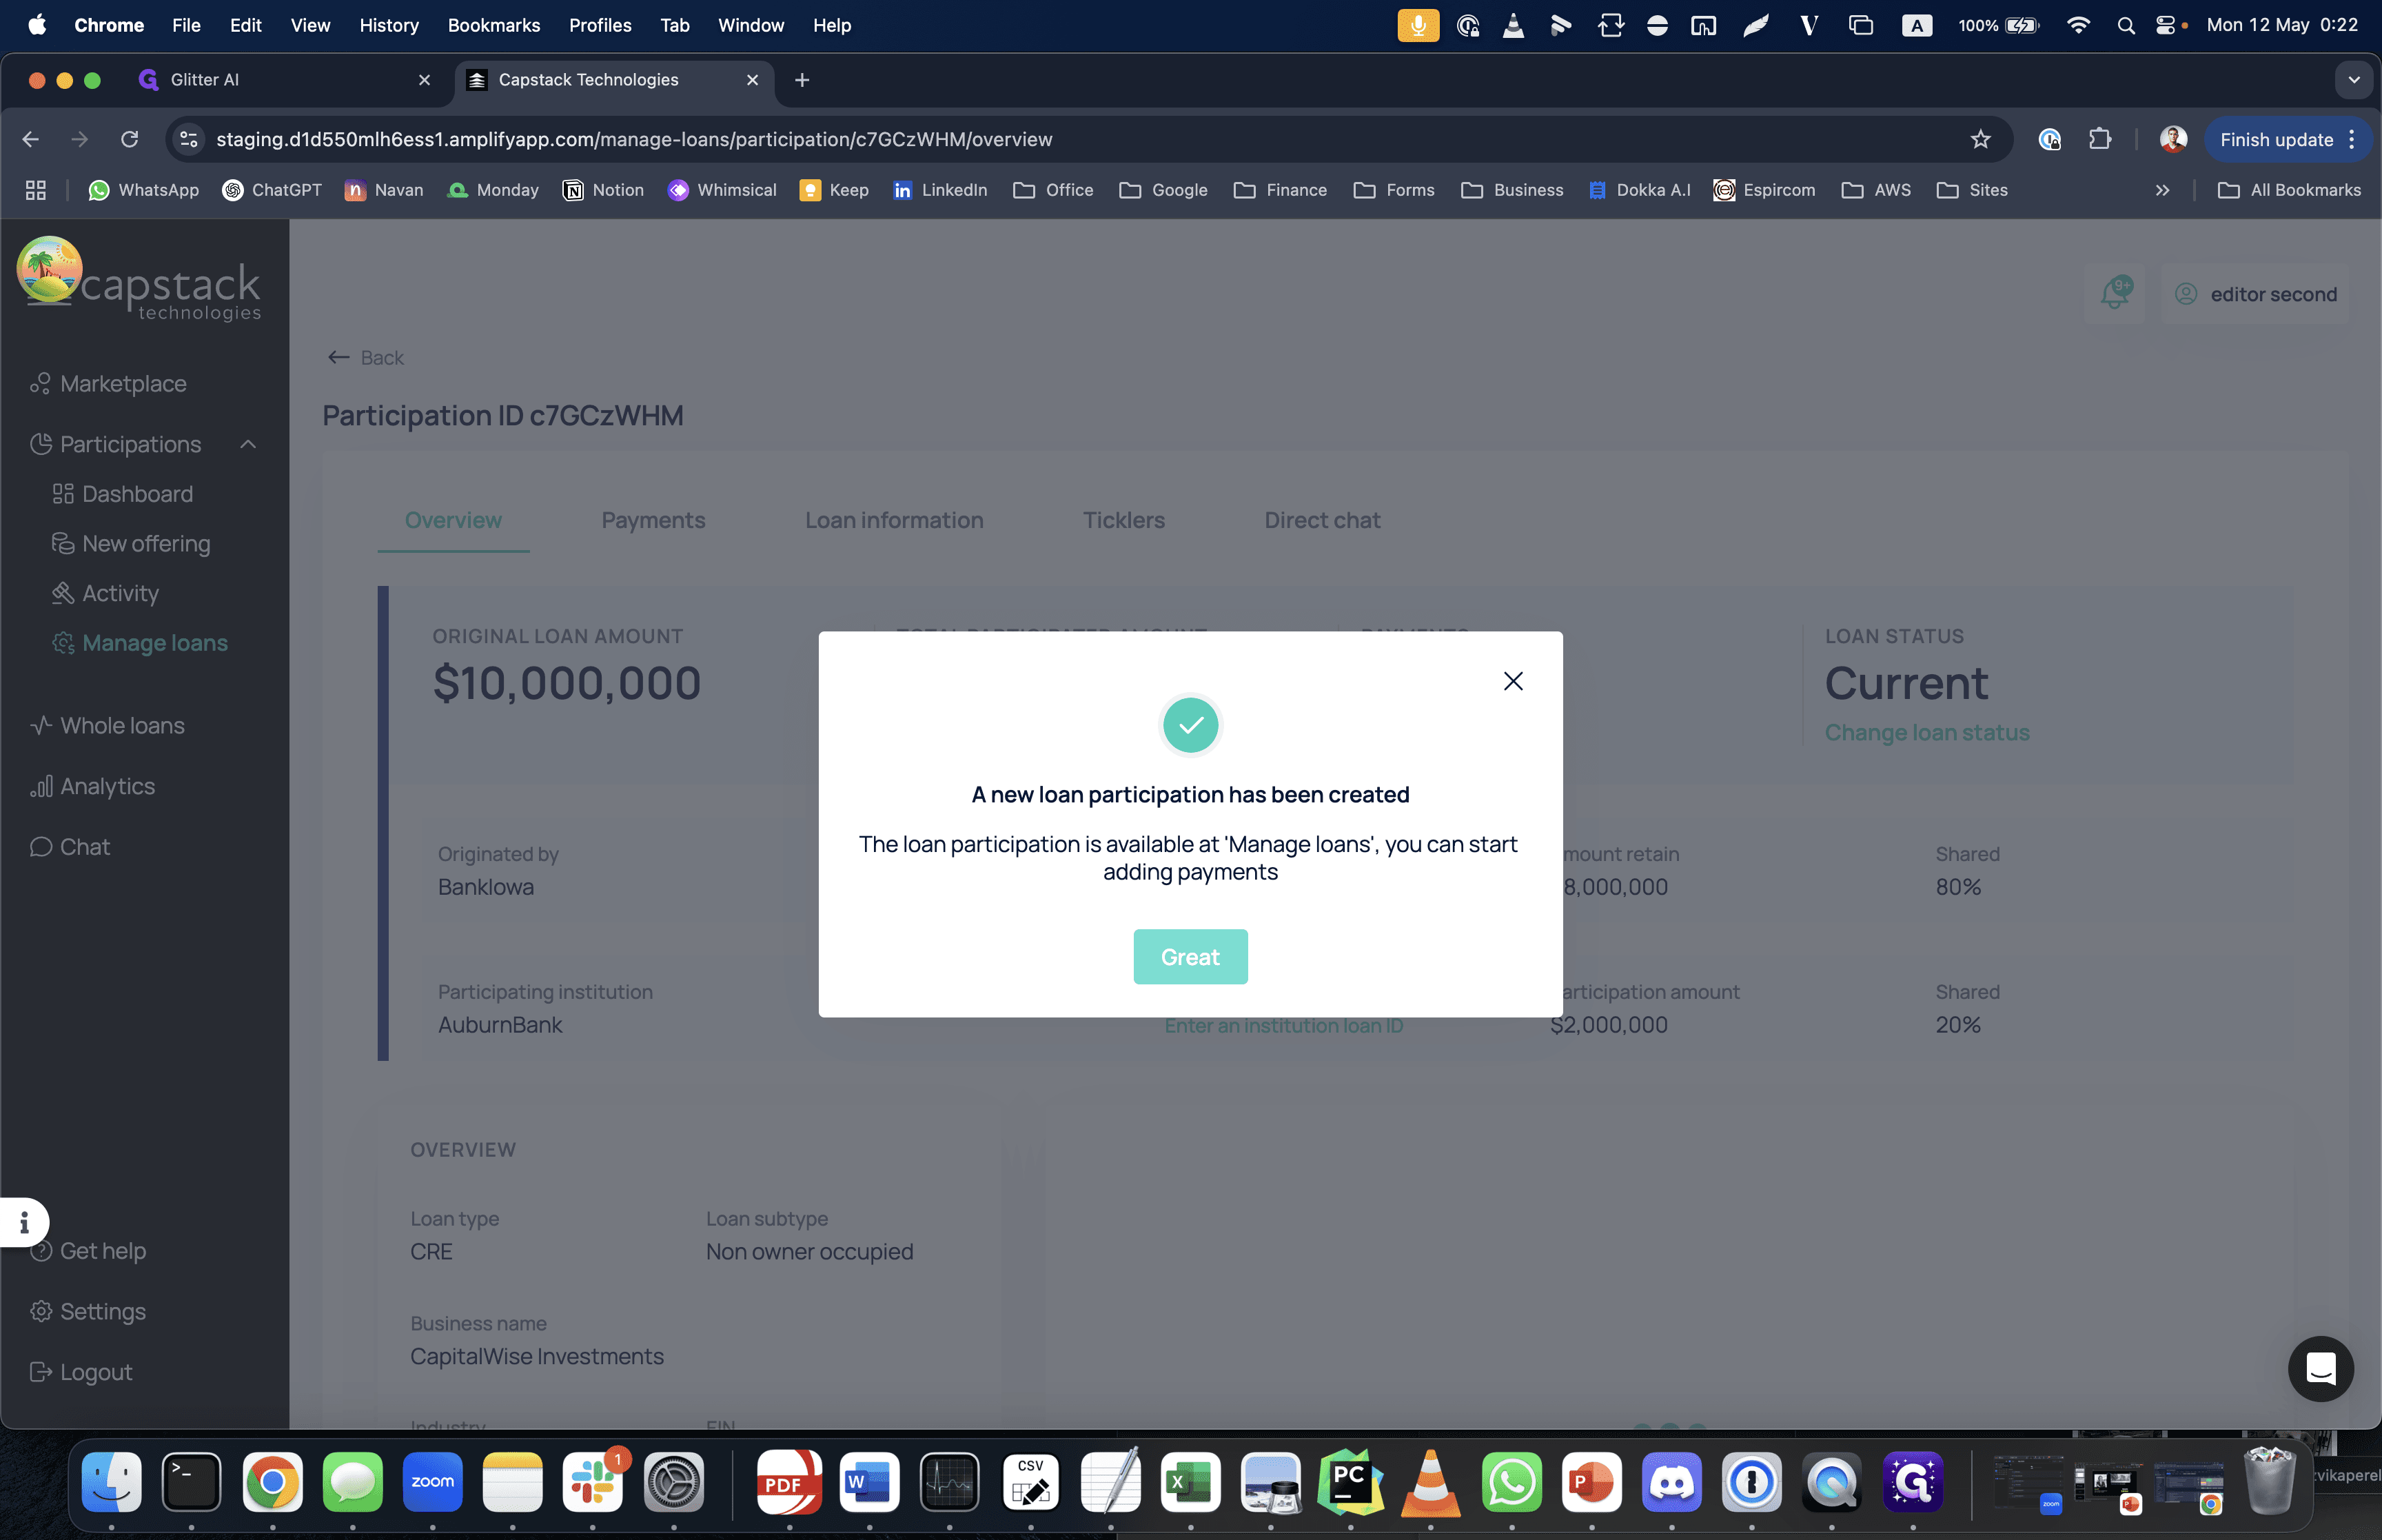Open the Loan information tab
Viewport: 2382px width, 1540px height.
click(894, 520)
